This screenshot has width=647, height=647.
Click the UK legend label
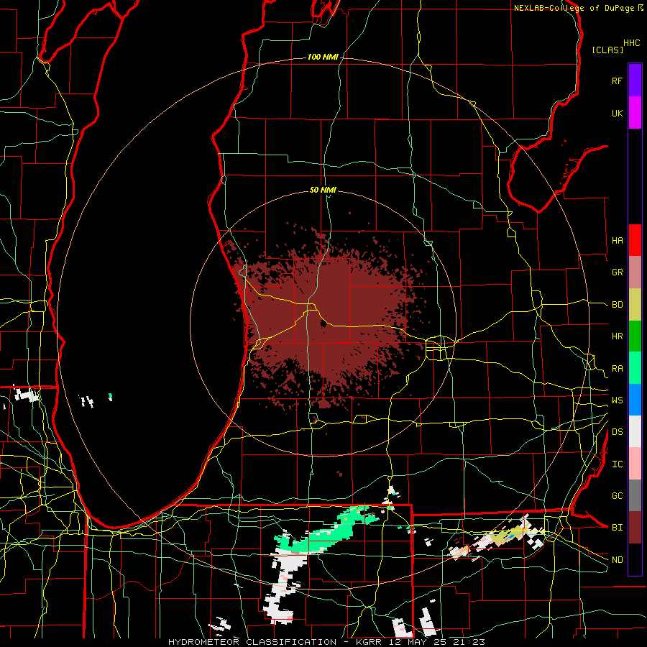point(617,113)
